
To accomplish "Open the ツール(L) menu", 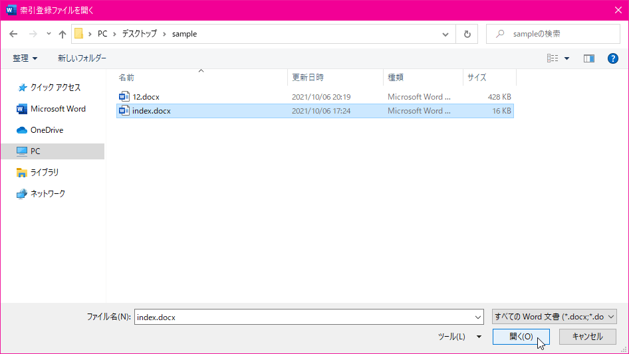I will click(x=459, y=337).
